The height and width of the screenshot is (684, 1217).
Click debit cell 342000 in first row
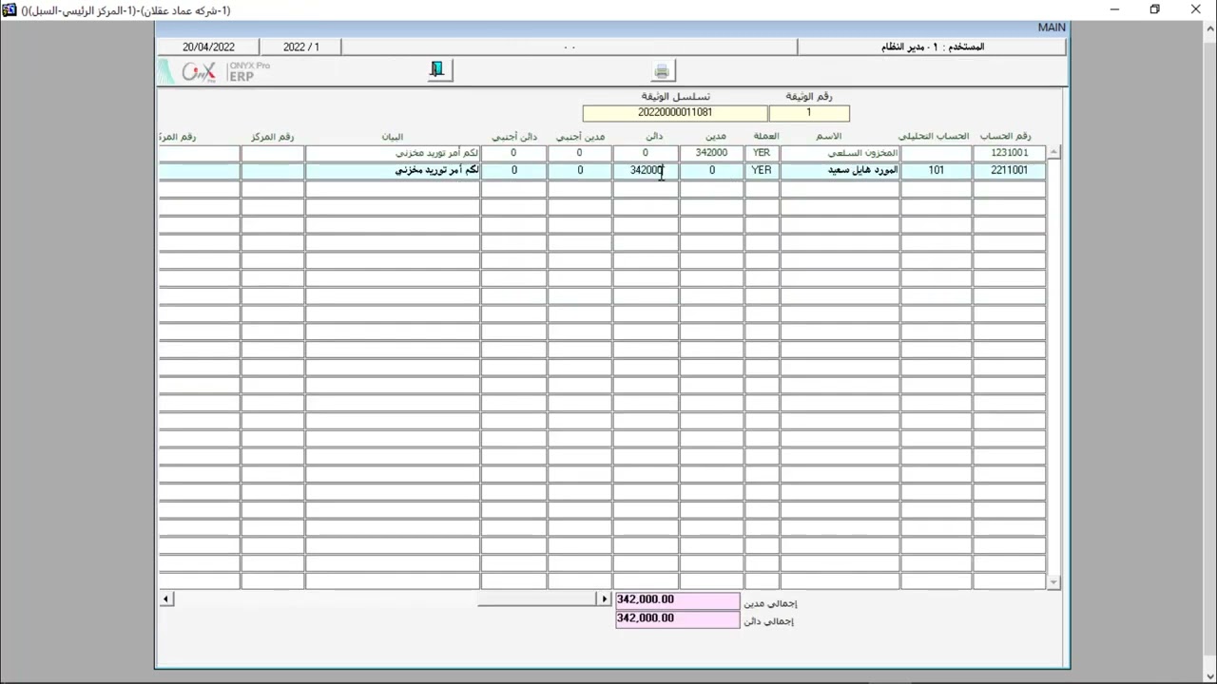coord(711,153)
